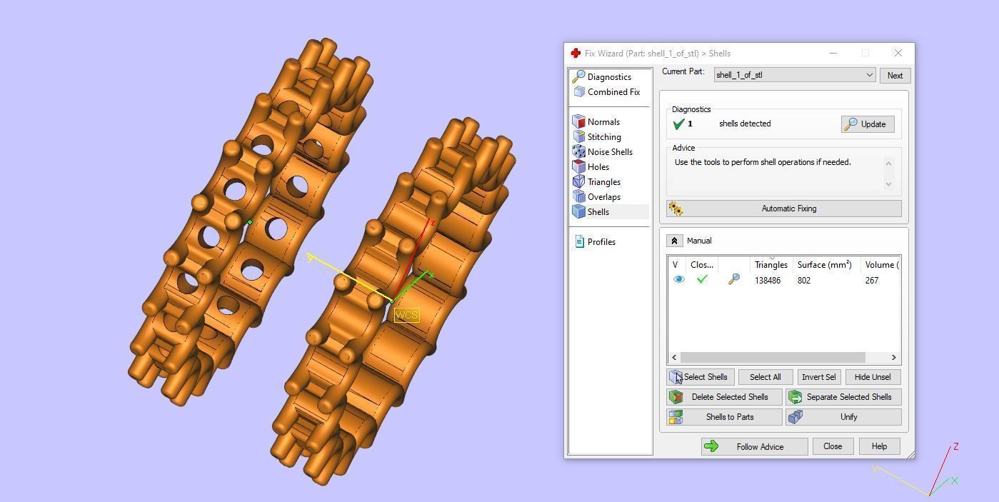Screen dimensions: 999x502
Task: Switch to the Holes step
Action: click(598, 166)
